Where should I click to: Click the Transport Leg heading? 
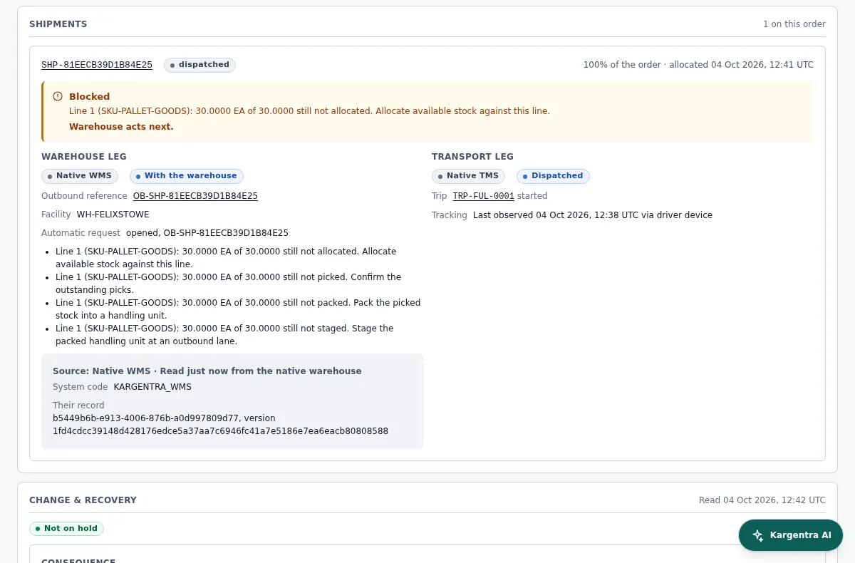coord(472,157)
